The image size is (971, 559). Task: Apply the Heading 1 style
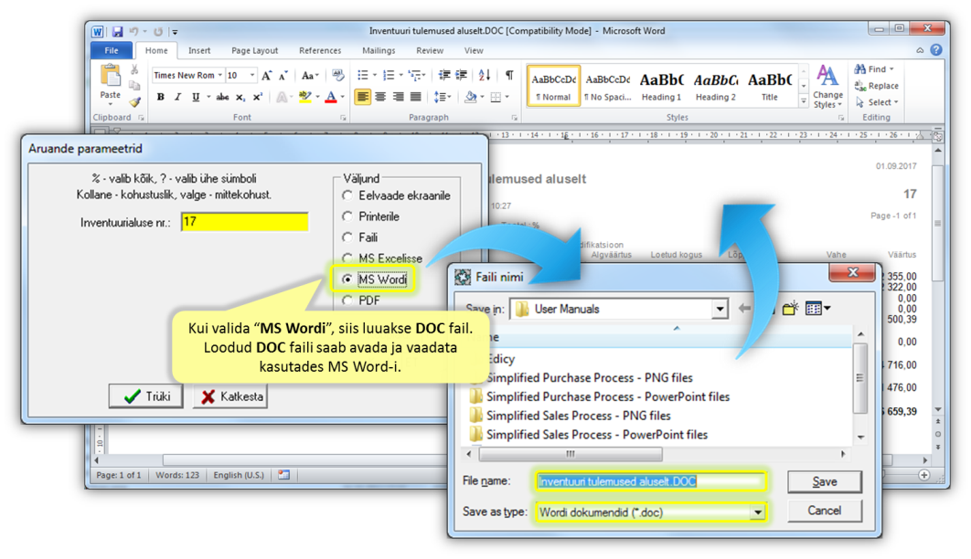[661, 86]
